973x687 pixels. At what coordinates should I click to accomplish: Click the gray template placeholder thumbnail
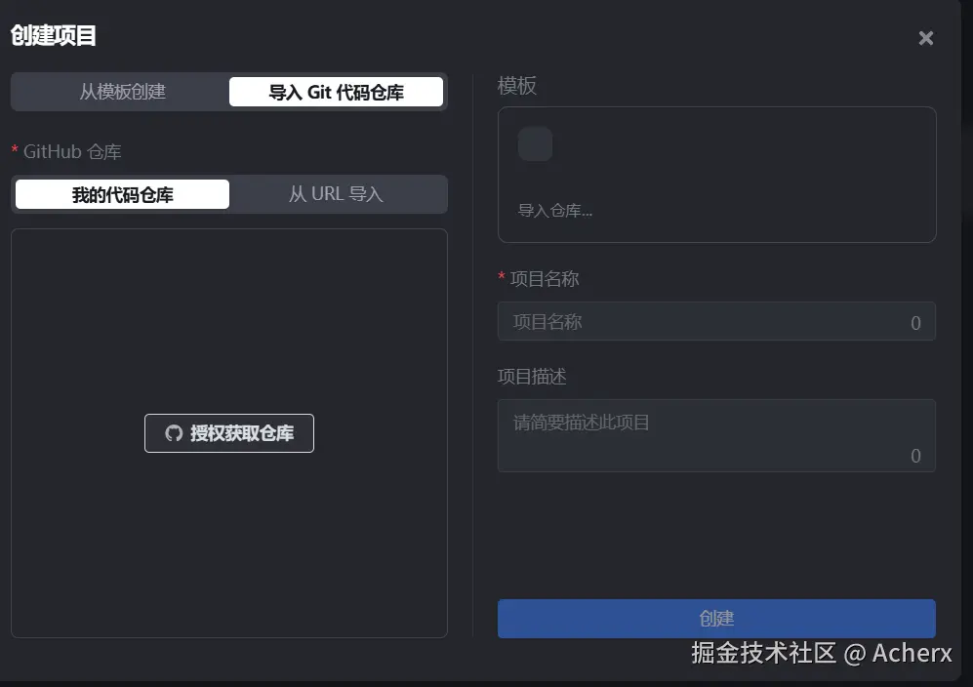pyautogui.click(x=535, y=143)
